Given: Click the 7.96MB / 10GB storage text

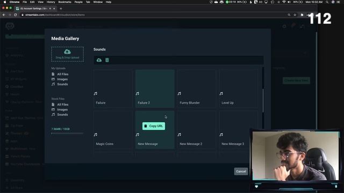Looking at the screenshot, I should [x=60, y=129].
